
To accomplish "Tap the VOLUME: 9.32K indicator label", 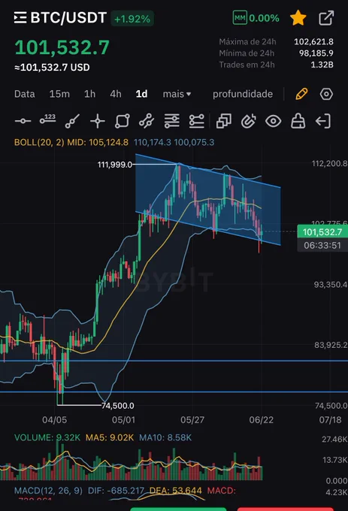I will coord(47,437).
